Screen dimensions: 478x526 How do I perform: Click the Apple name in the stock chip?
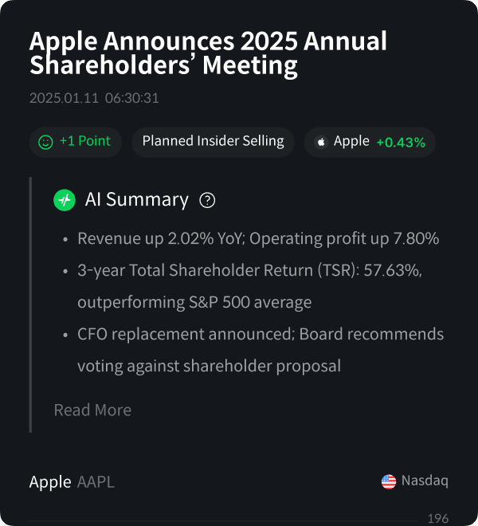(351, 141)
